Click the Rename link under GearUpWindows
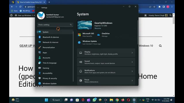The height and width of the screenshot is (103, 184). 98,28
